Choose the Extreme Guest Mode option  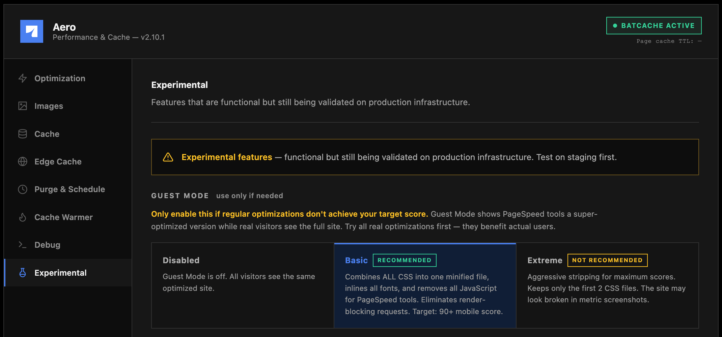(607, 285)
